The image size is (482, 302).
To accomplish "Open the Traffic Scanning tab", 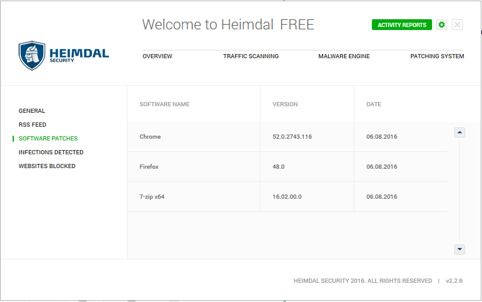I will 251,56.
